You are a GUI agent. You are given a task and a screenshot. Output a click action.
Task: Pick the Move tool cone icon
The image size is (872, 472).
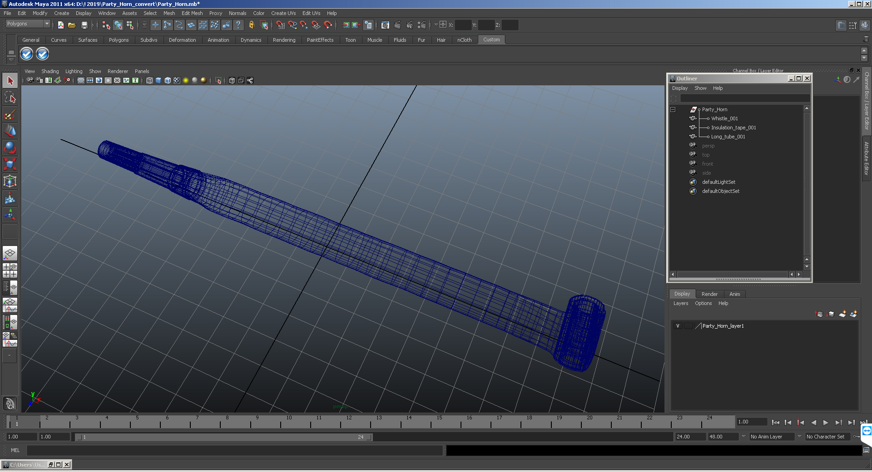[x=10, y=131]
